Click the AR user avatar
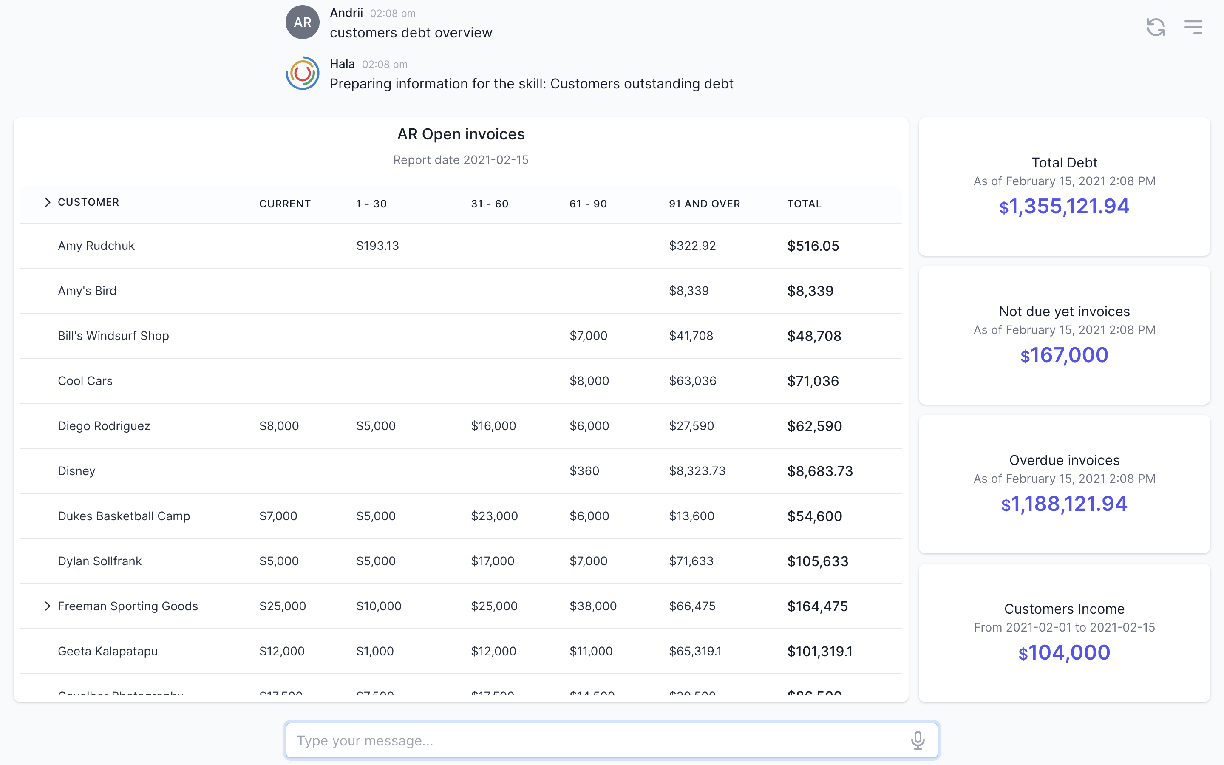 [x=303, y=22]
